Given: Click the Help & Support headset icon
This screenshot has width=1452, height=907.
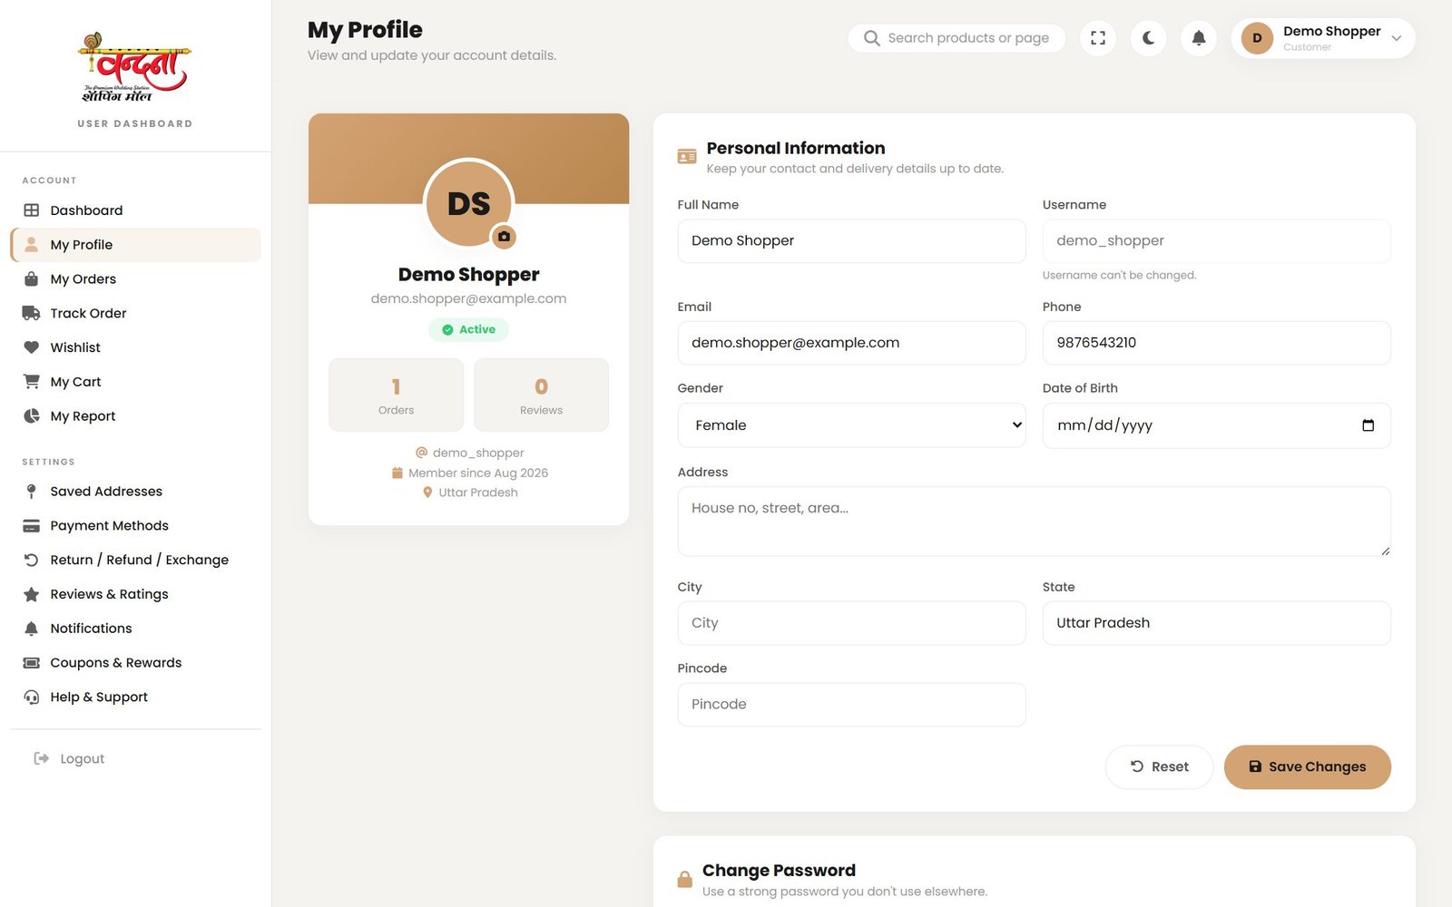Looking at the screenshot, I should tap(31, 697).
